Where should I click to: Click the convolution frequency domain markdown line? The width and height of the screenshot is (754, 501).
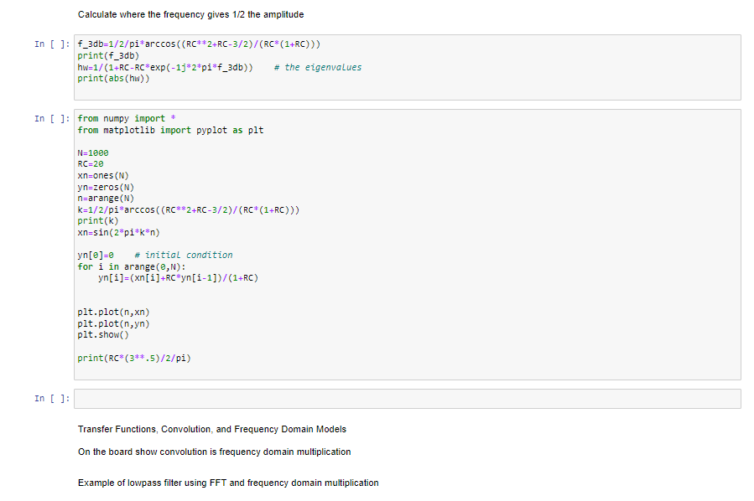pos(214,452)
